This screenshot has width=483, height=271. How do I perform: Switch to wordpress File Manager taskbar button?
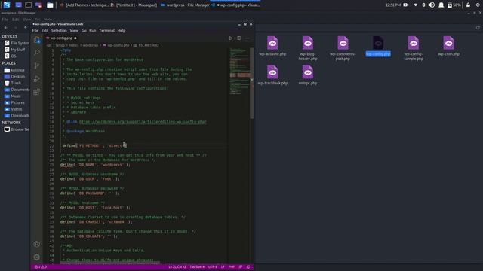click(185, 5)
